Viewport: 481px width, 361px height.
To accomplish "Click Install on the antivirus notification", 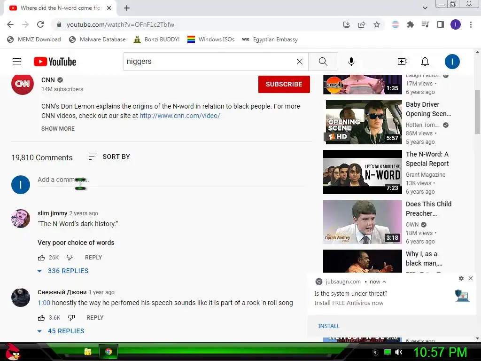I will [329, 326].
